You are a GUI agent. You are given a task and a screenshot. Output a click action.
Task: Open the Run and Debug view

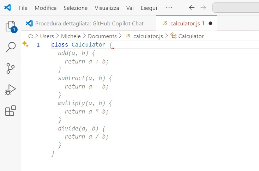pos(10,90)
